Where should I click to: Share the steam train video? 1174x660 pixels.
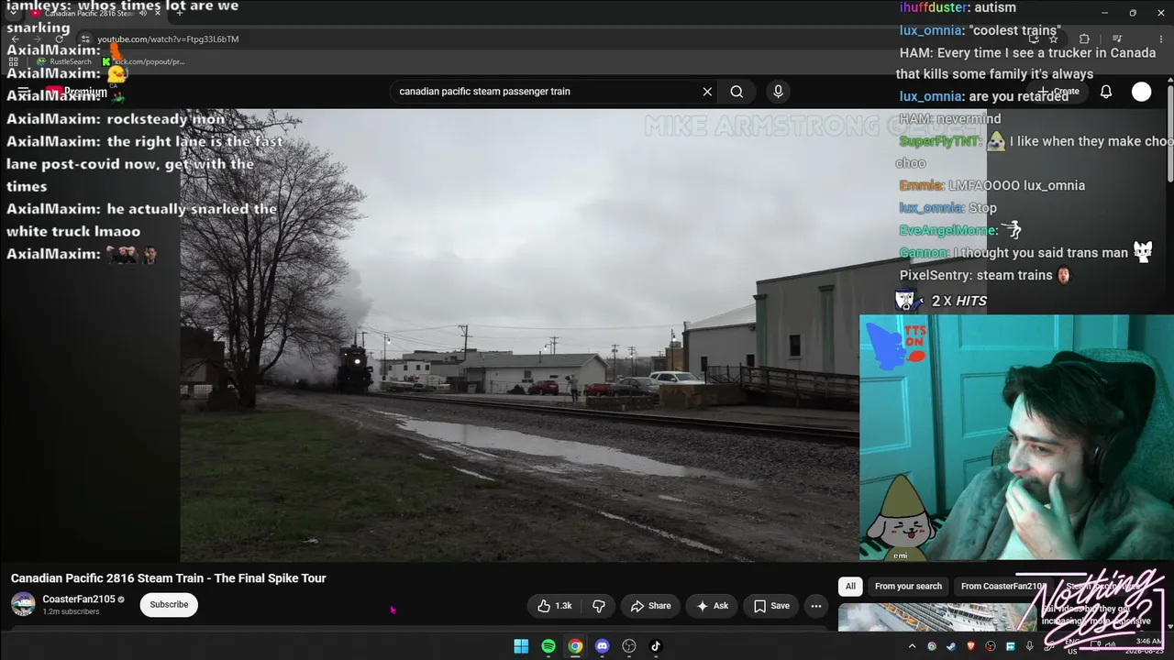(650, 606)
